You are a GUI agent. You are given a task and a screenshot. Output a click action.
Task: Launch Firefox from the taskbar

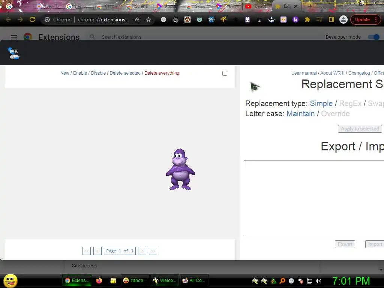click(x=99, y=280)
